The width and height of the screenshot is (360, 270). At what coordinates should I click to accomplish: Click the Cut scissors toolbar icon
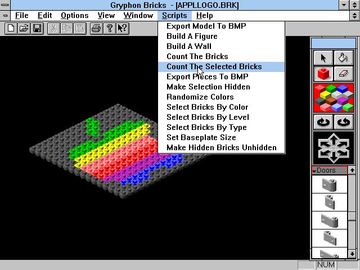click(54, 29)
